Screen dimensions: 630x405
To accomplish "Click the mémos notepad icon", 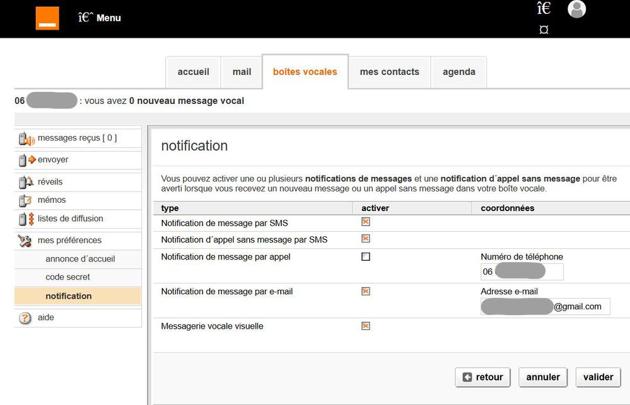I will pos(26,200).
